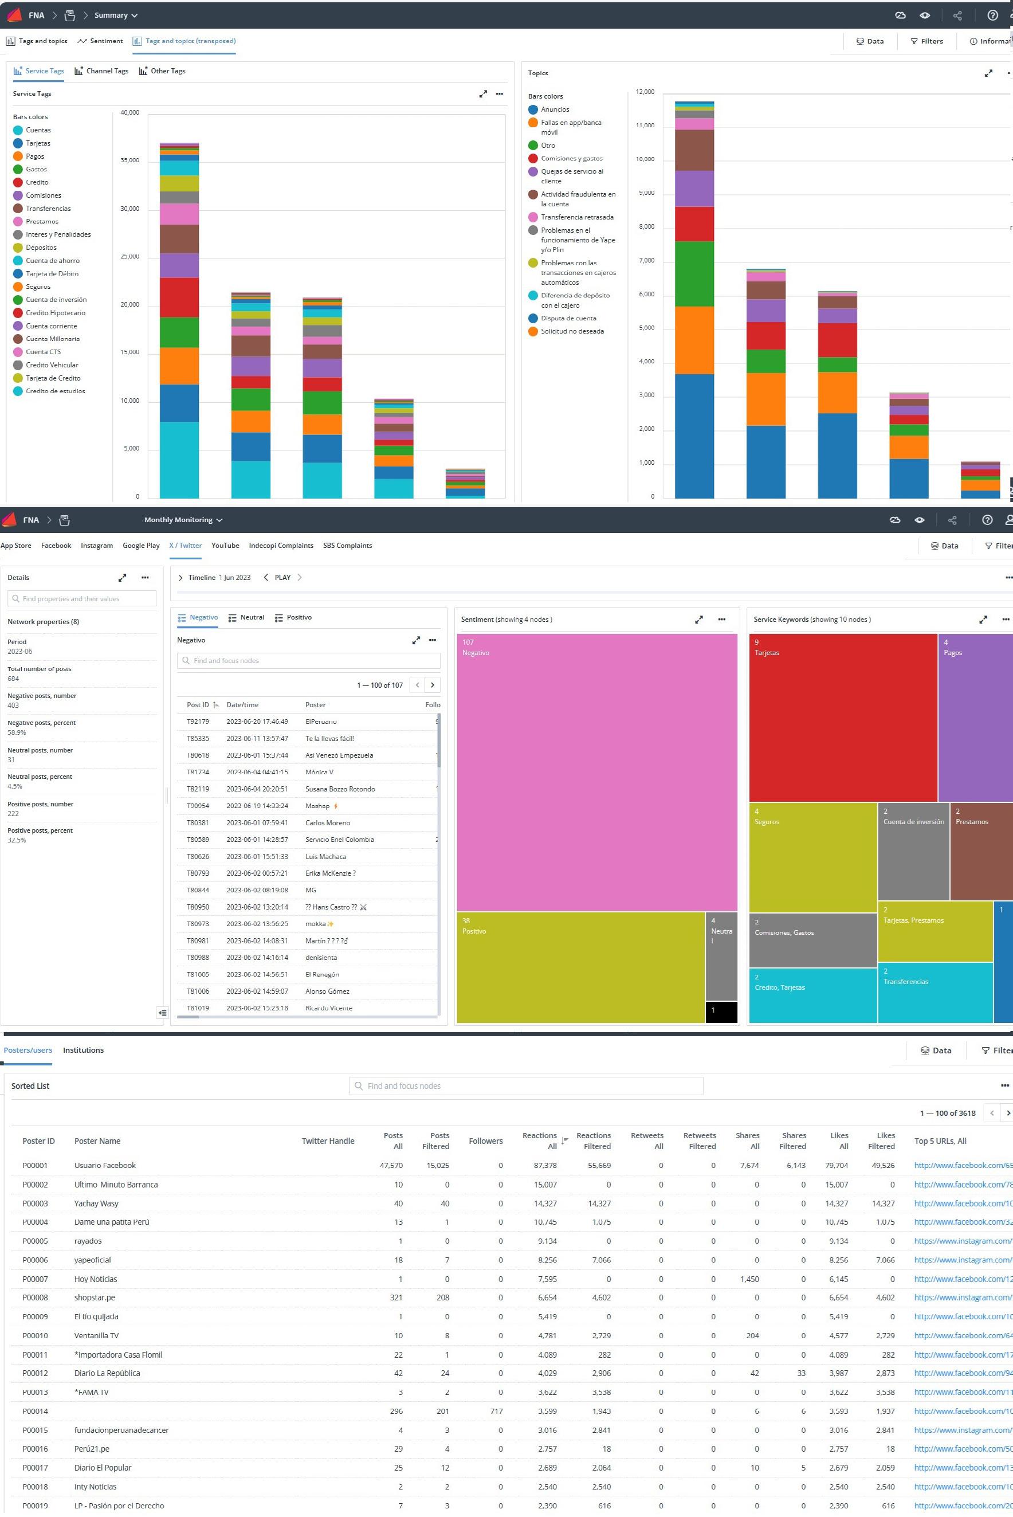This screenshot has height=1517, width=1013.
Task: Expand the Sentiment treemap to fullscreen
Action: point(698,620)
